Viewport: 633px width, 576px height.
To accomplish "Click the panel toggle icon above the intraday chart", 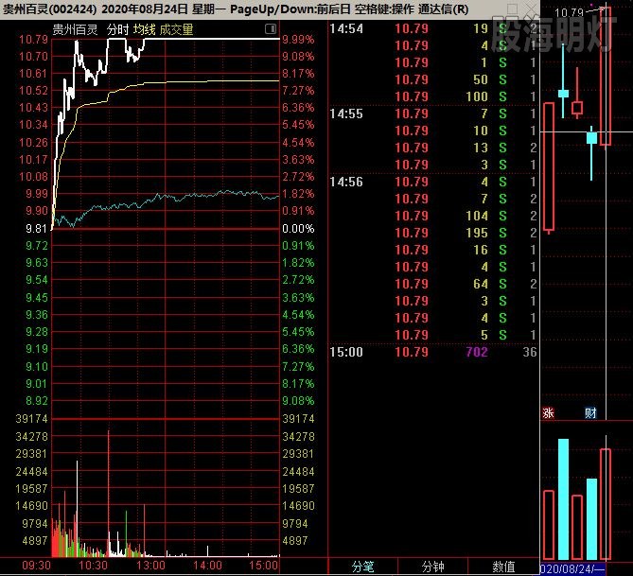I will (271, 28).
